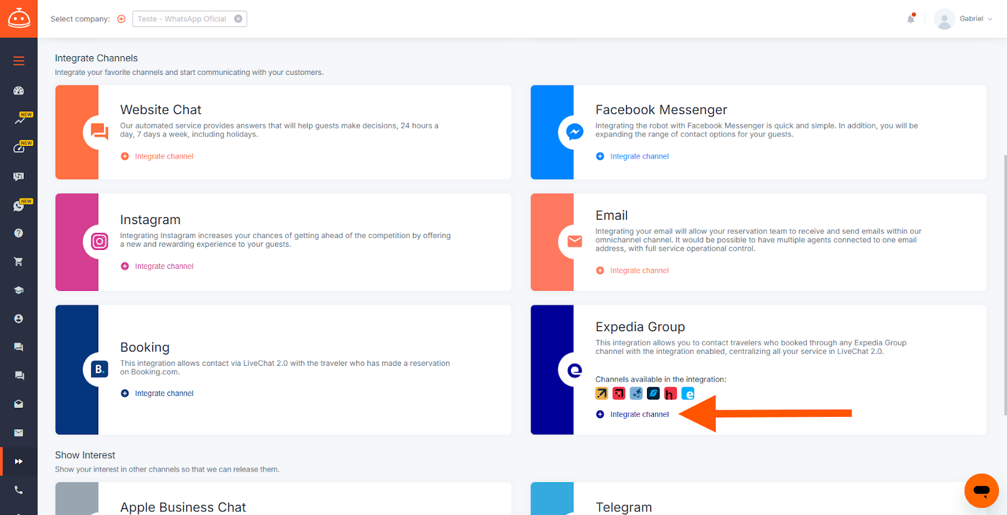Select the active fast-forward sidebar icon
Image resolution: width=1007 pixels, height=515 pixels.
click(19, 461)
